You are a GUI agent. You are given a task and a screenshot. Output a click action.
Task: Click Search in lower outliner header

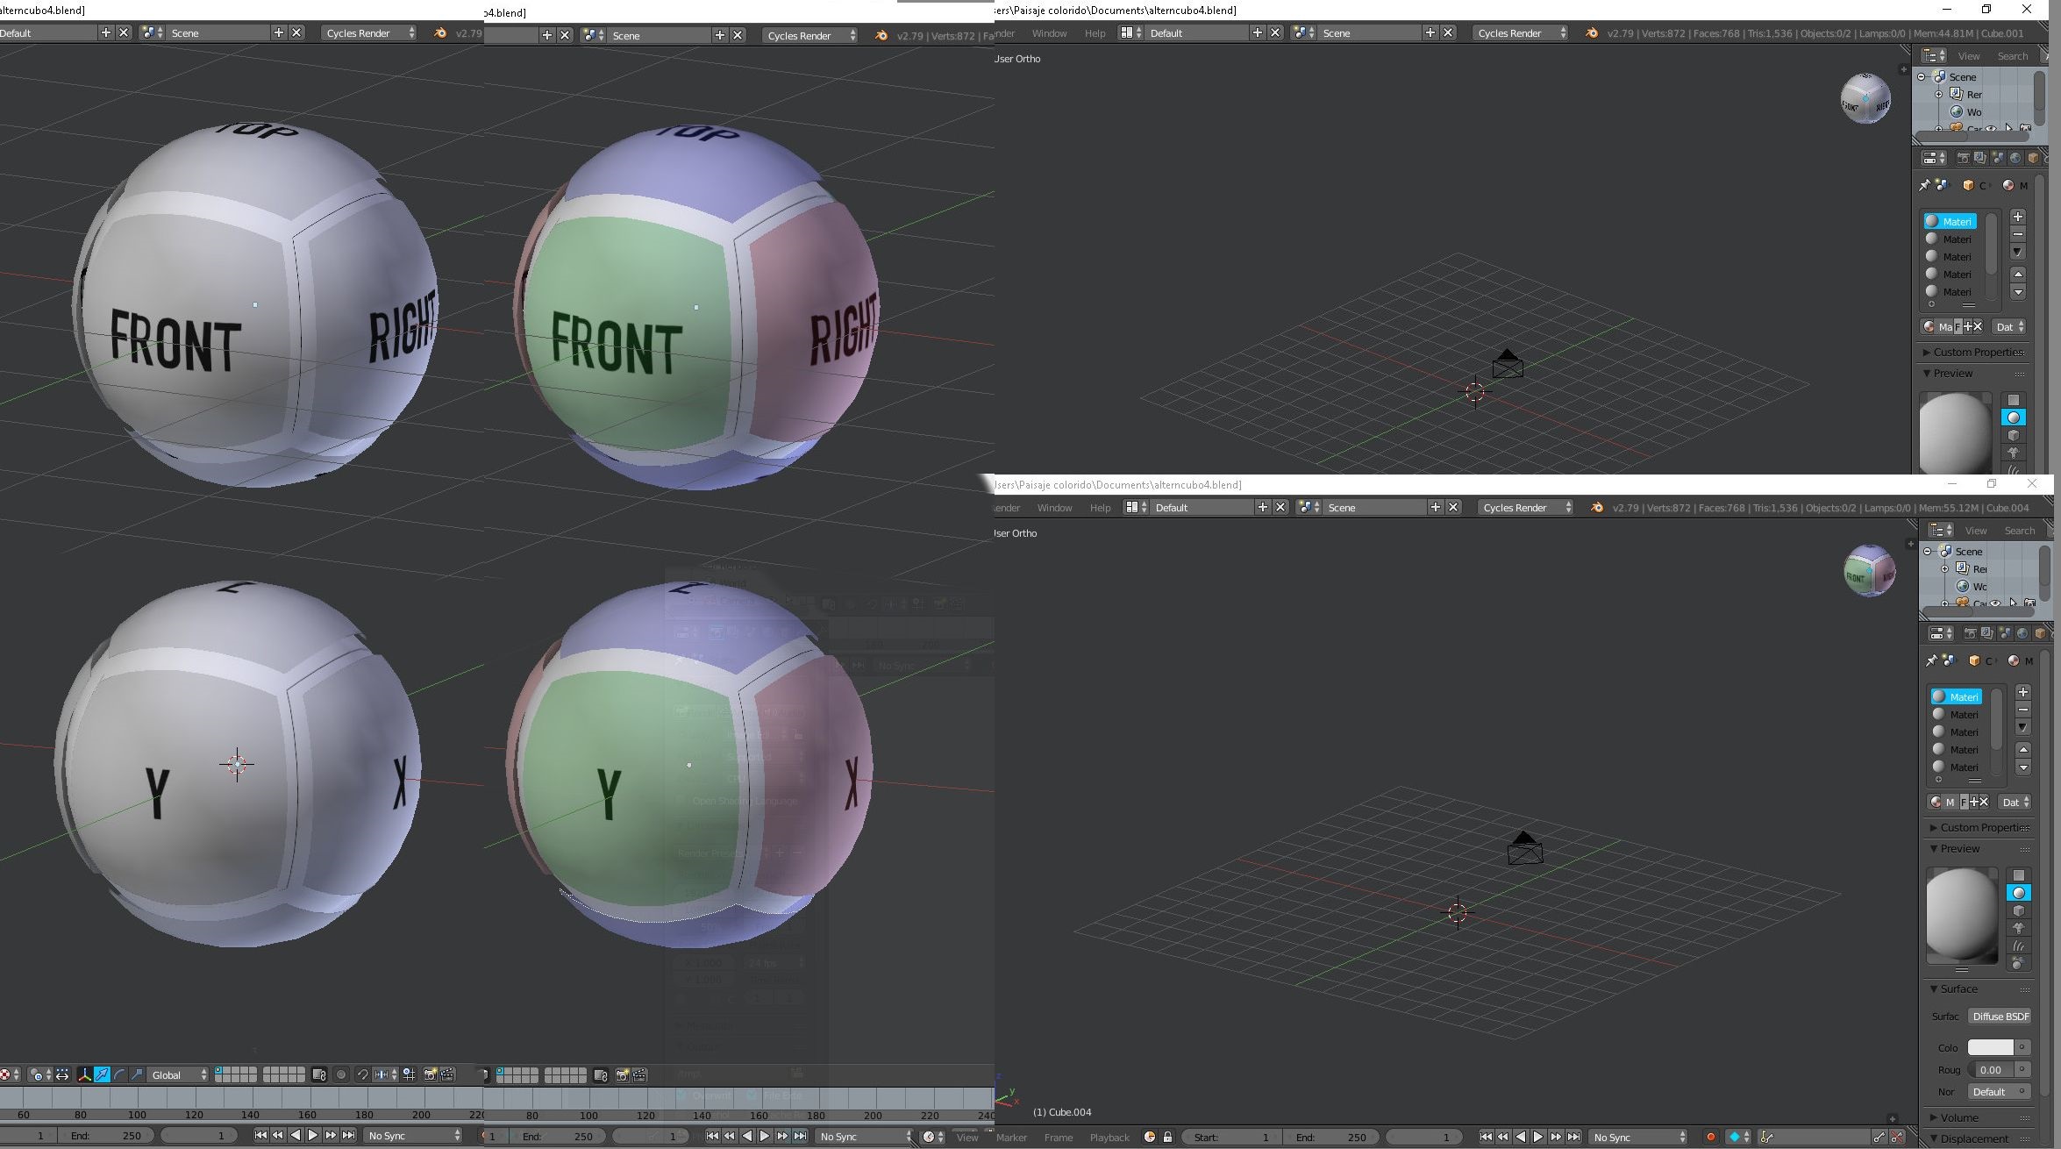[2019, 531]
